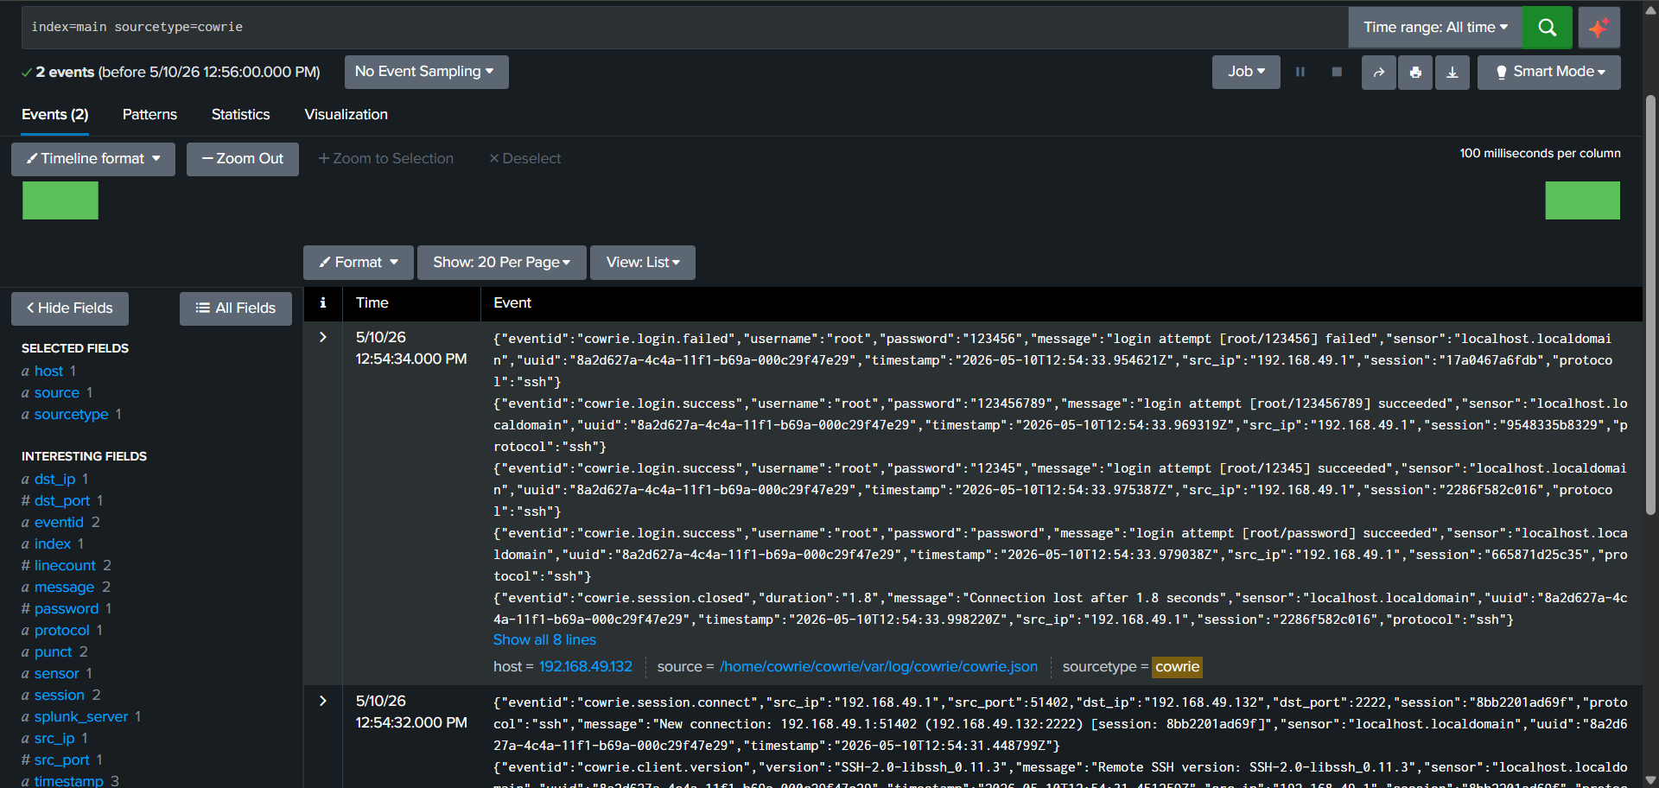Click Deselect on the timeline
This screenshot has height=788, width=1659.
tap(525, 159)
